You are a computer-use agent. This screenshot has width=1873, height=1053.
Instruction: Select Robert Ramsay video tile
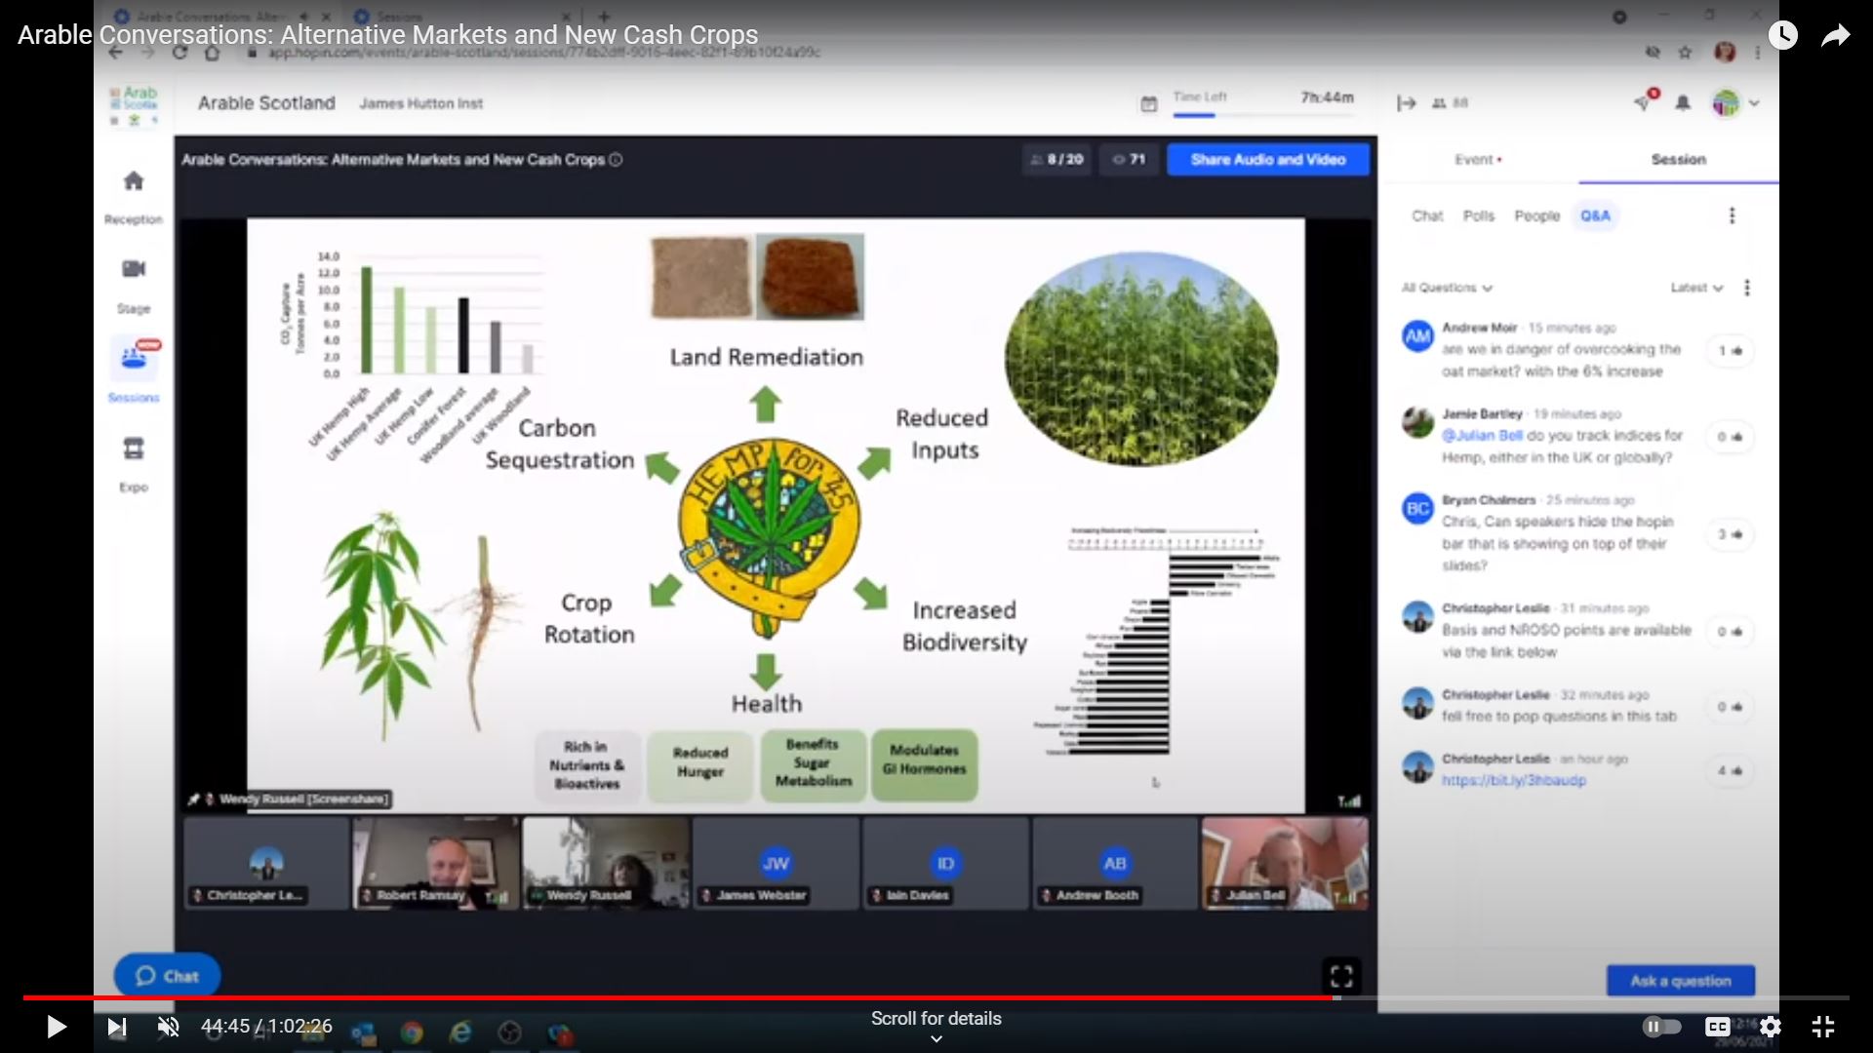coord(436,864)
